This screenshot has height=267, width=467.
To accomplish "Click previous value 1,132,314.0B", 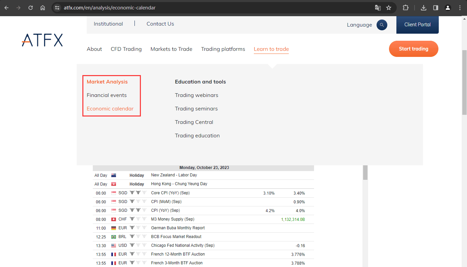I will pos(293,219).
